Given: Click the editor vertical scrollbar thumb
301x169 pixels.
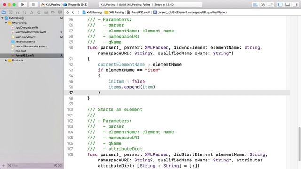Looking at the screenshot, I should 299,145.
